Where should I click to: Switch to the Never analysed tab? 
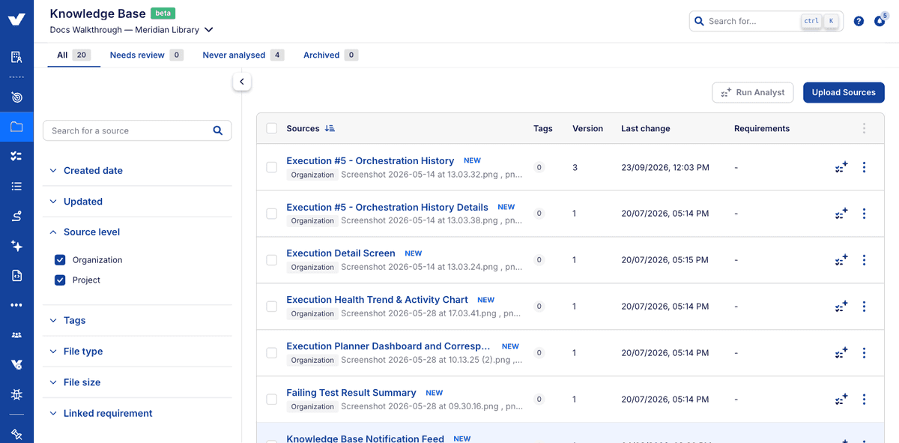(x=243, y=55)
